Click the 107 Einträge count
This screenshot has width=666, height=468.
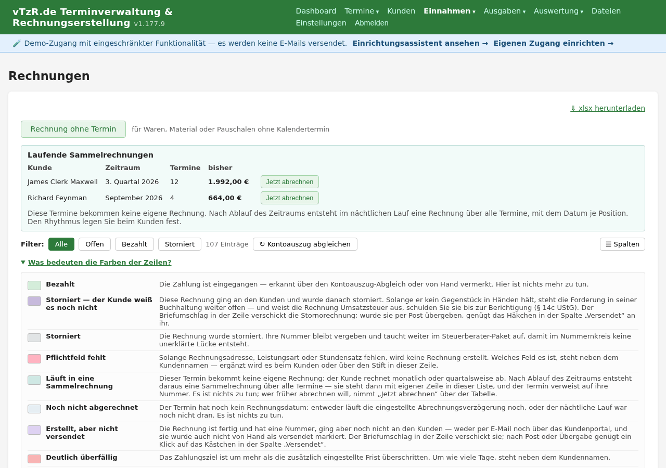[227, 244]
